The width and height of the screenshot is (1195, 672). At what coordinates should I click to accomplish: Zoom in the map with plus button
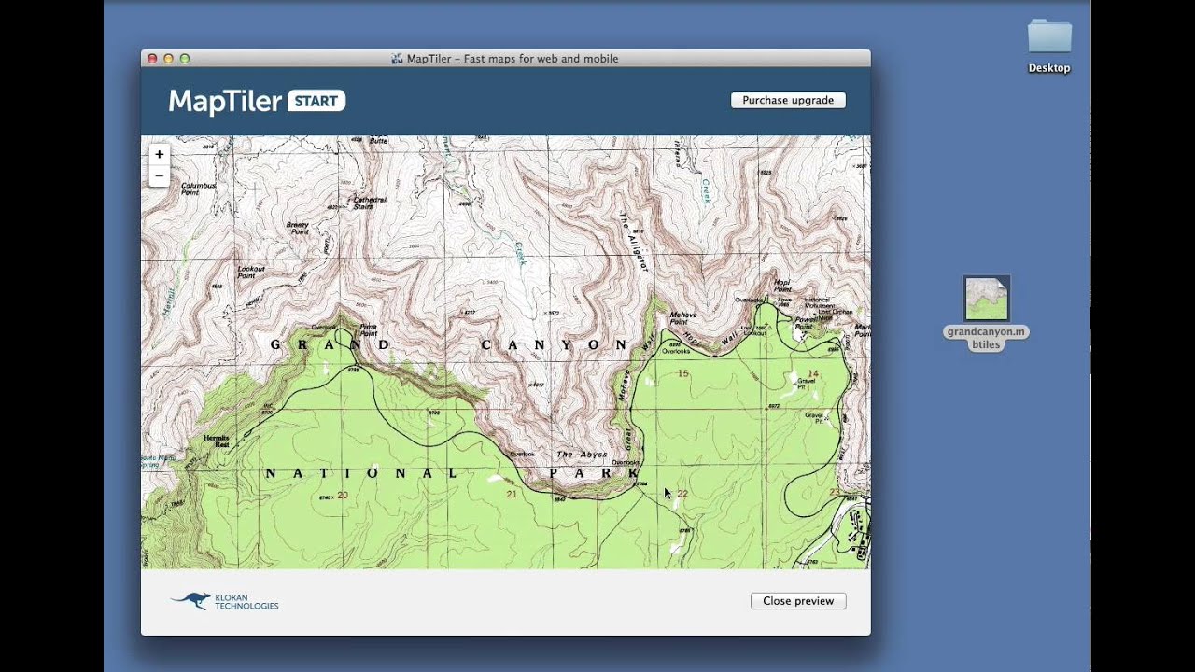(x=160, y=155)
